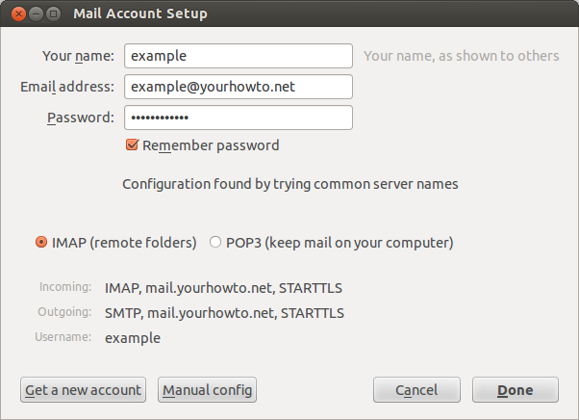Switch to Manual config

tap(207, 390)
